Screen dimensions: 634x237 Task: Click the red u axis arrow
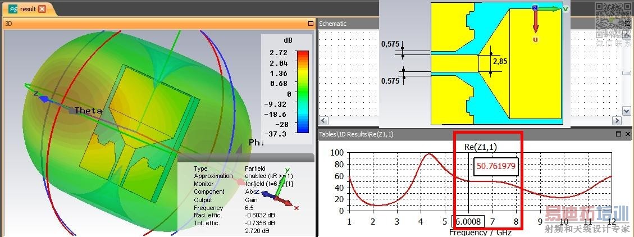click(535, 22)
